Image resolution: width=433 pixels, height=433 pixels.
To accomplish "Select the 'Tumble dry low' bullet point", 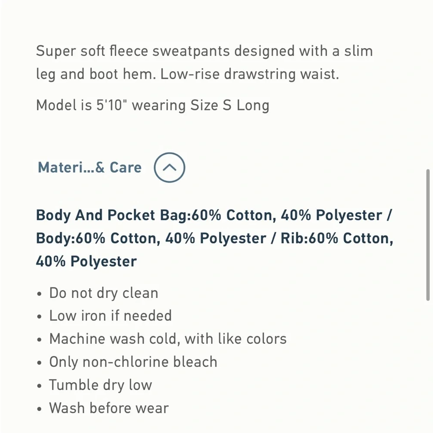I will pos(100,385).
